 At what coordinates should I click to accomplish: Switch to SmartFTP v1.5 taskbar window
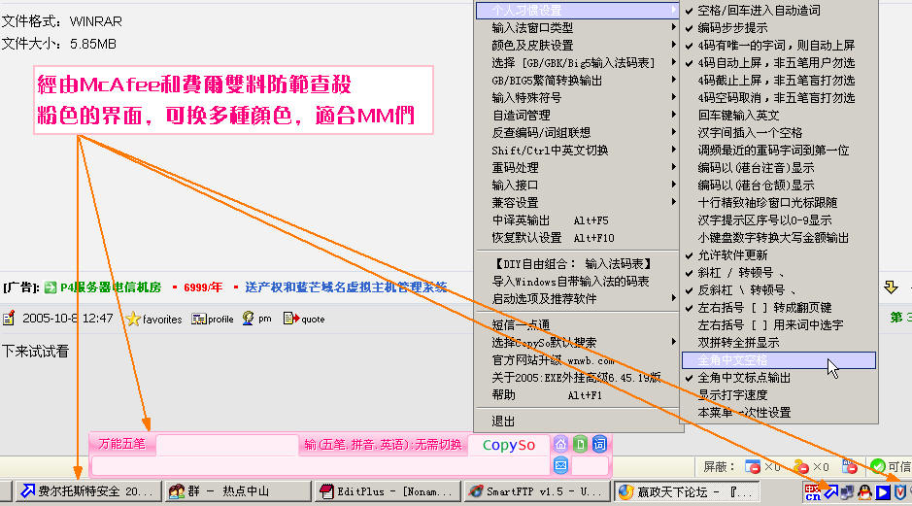pos(537,491)
